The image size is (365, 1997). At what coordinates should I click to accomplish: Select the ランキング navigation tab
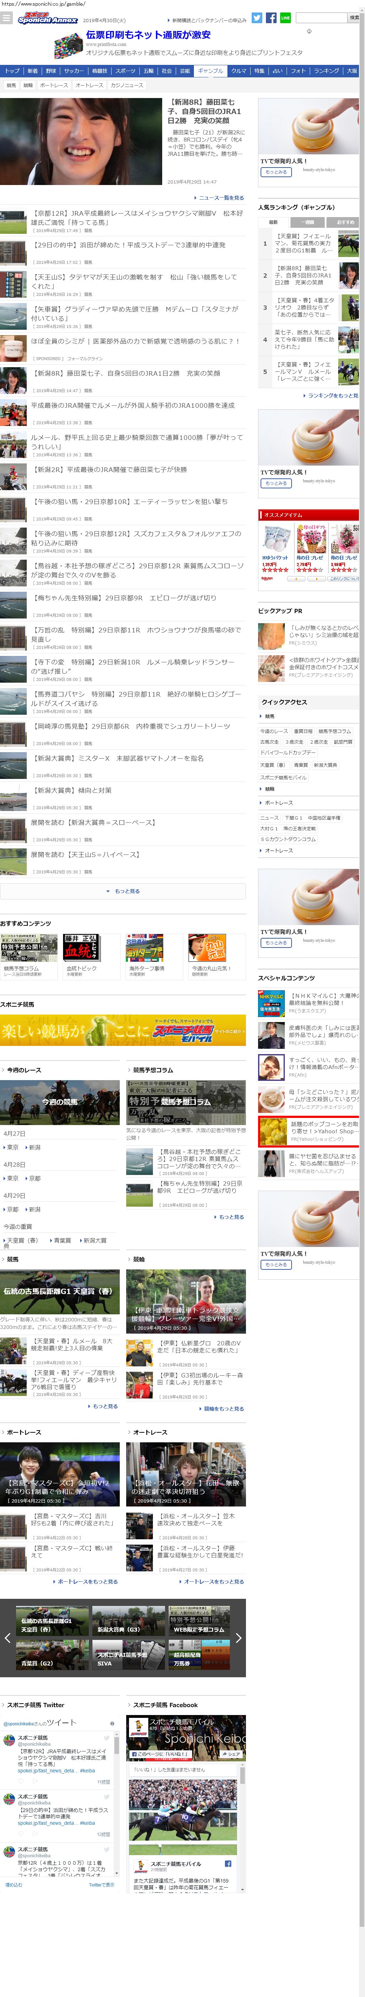tap(326, 71)
